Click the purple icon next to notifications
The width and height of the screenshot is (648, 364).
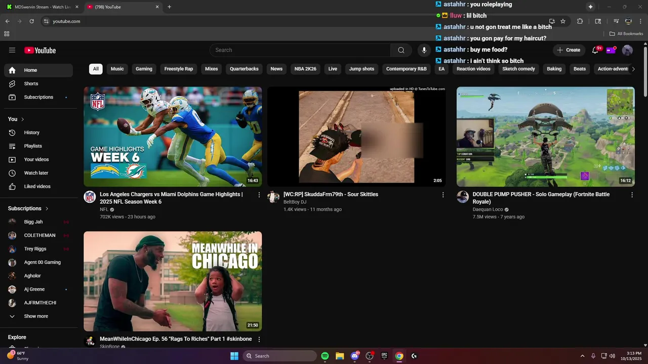(x=611, y=50)
